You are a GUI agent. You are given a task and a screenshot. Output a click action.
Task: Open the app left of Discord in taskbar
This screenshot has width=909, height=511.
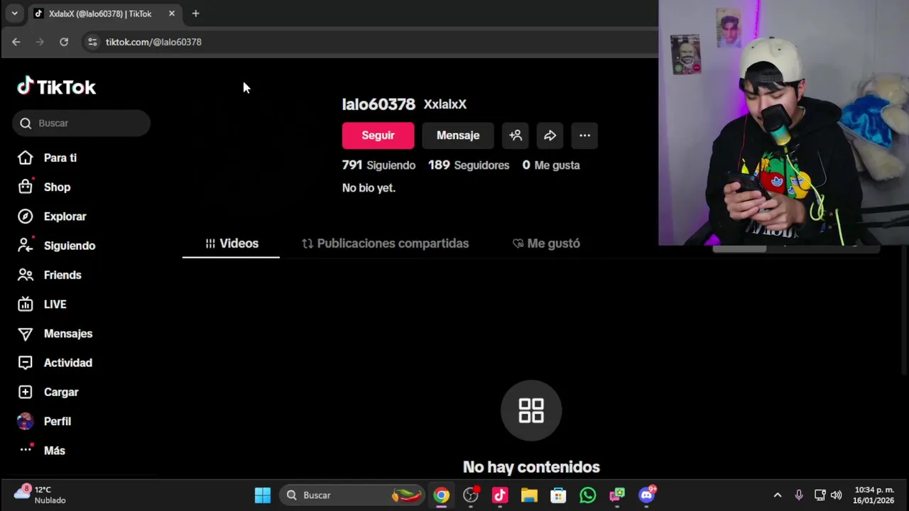tap(616, 495)
